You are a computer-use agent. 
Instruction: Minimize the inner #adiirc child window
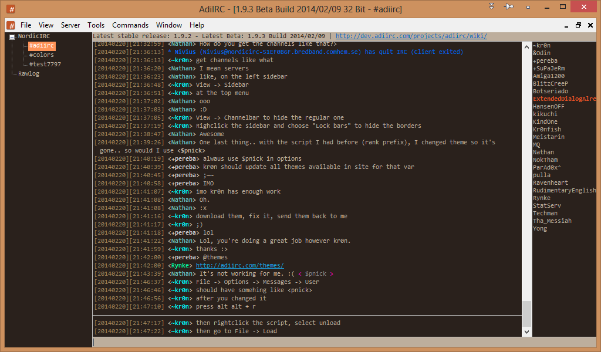566,26
